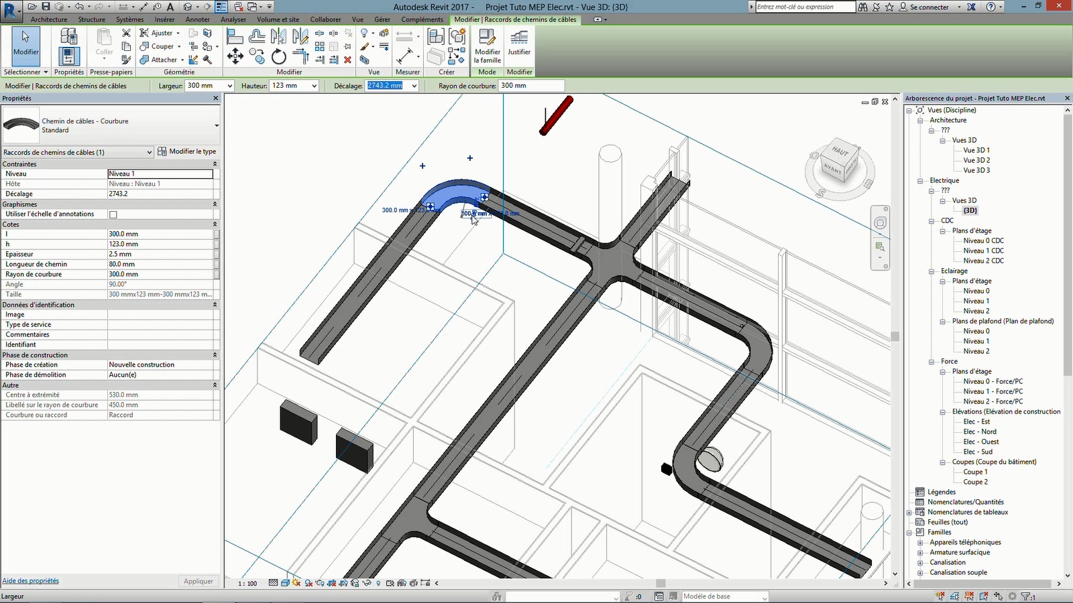
Task: Click reveal hidden elements lightbulb icon
Action: coord(378,583)
